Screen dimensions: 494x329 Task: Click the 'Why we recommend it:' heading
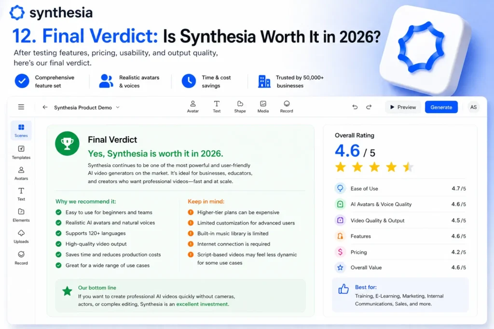click(x=86, y=201)
